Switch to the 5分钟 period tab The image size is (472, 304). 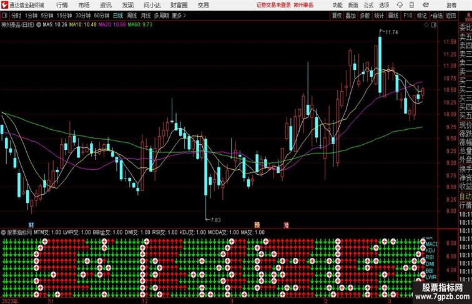(x=47, y=16)
